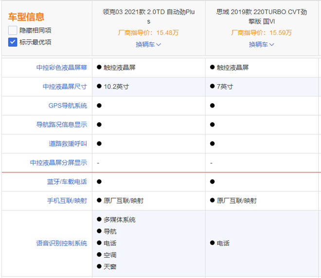The width and height of the screenshot is (321, 278).
Task: Select 电话 in the 领克03 voice recognition list
Action: [110, 243]
